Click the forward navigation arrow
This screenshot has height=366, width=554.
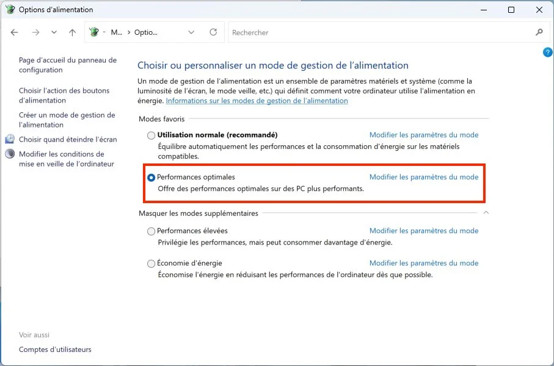pyautogui.click(x=35, y=32)
